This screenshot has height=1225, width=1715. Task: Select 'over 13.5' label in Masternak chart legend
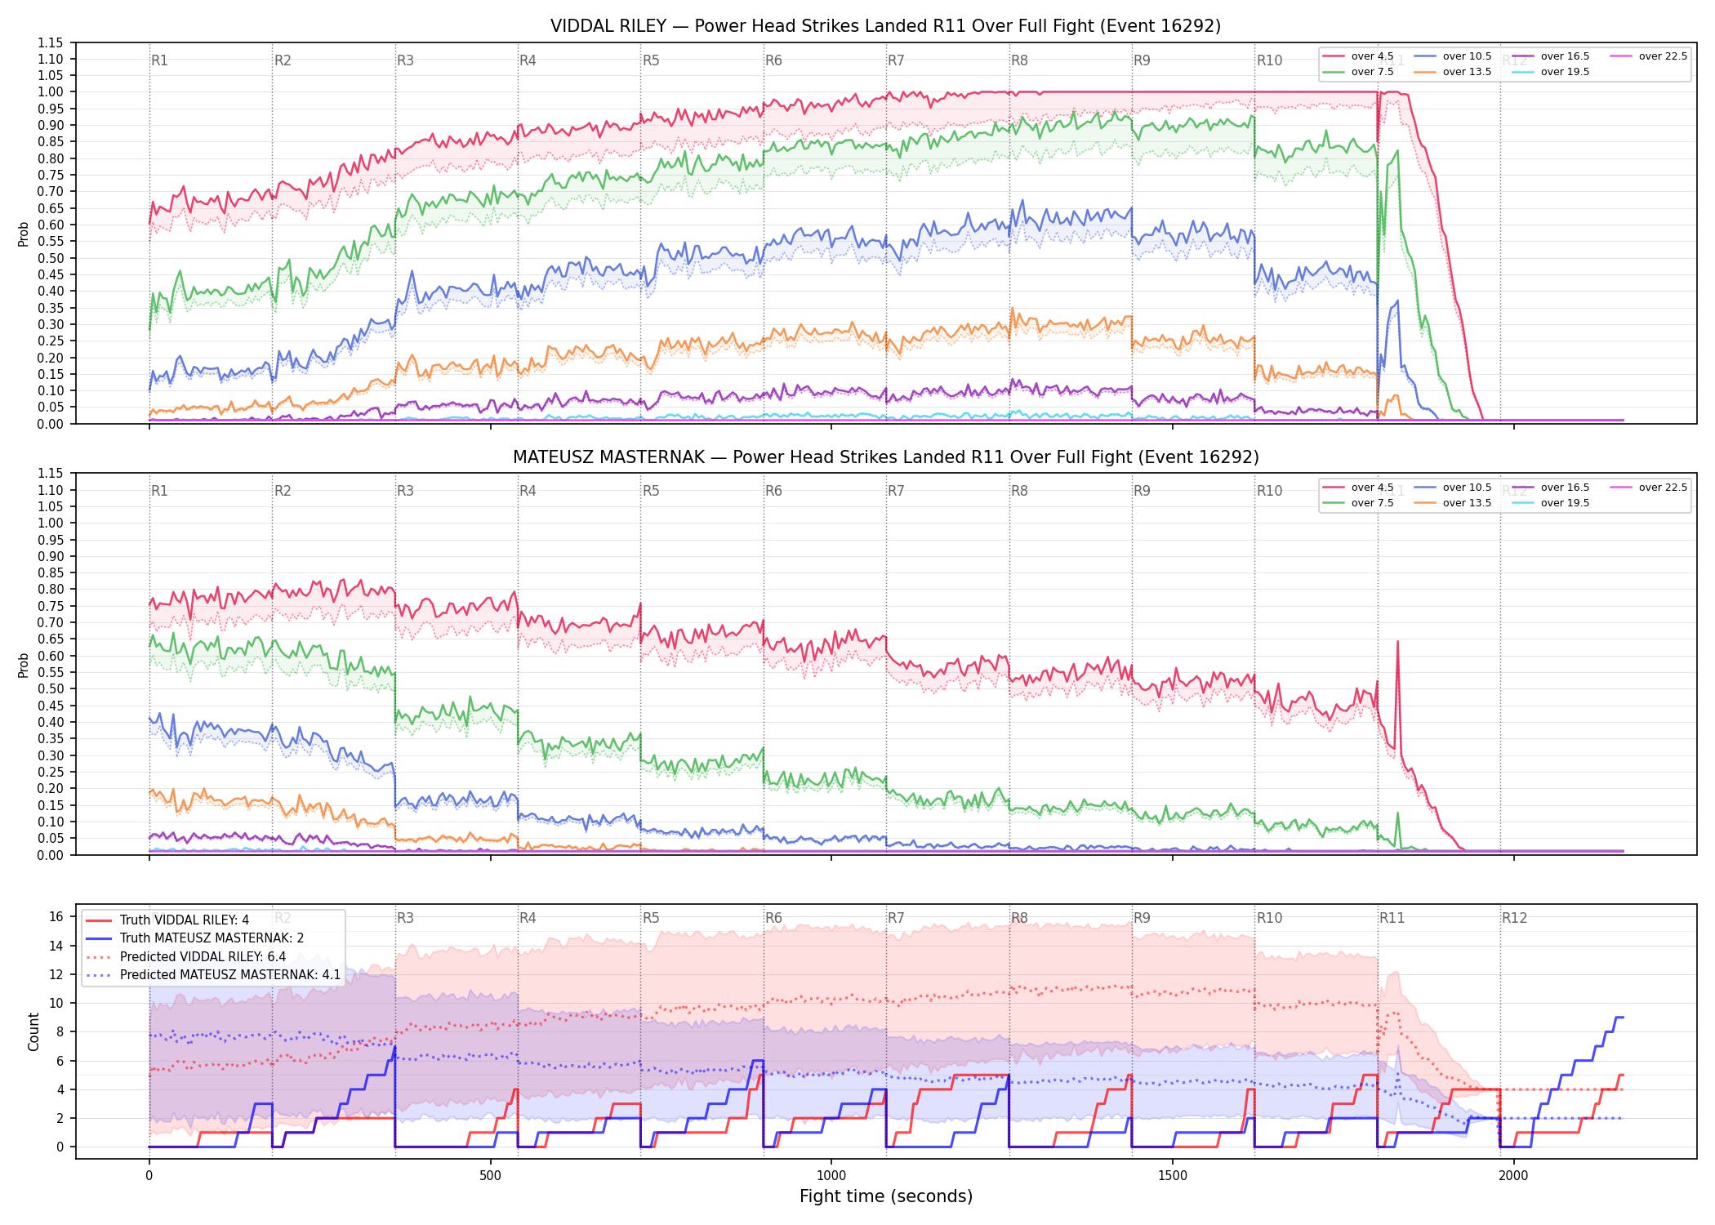1467,503
